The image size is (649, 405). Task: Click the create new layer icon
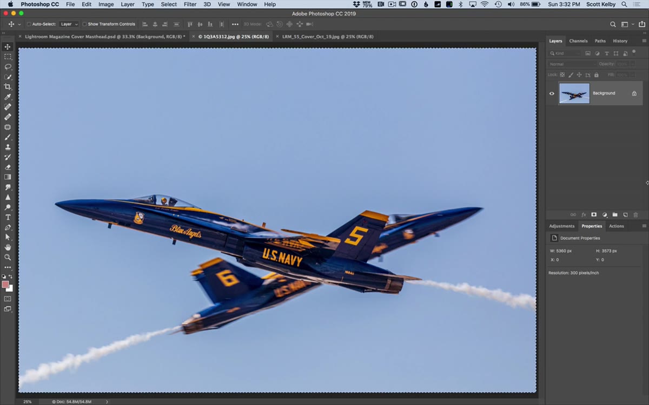tap(625, 215)
